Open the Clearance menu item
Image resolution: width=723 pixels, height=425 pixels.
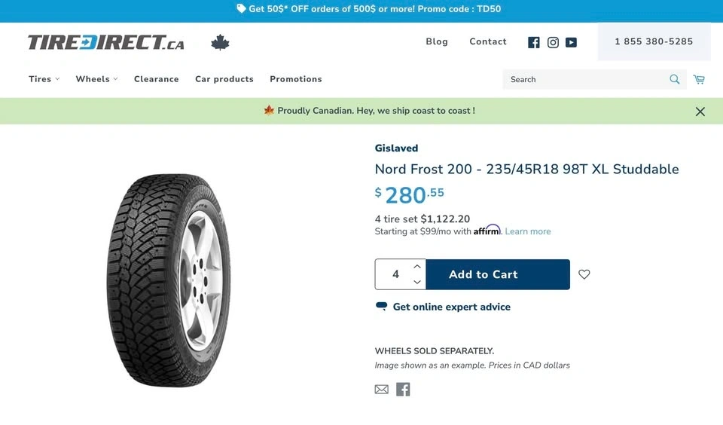157,79
